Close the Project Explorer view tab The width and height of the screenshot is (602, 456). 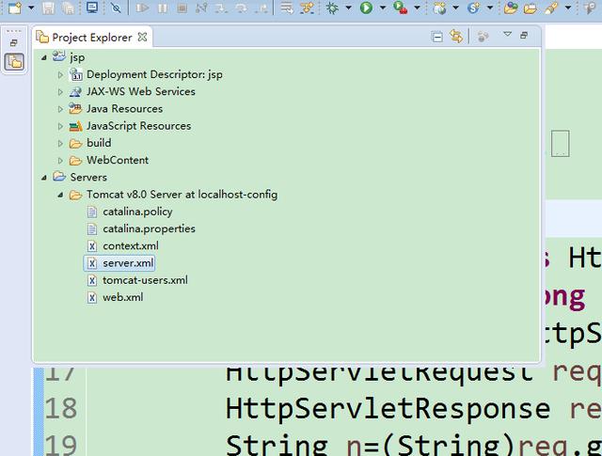(x=142, y=37)
